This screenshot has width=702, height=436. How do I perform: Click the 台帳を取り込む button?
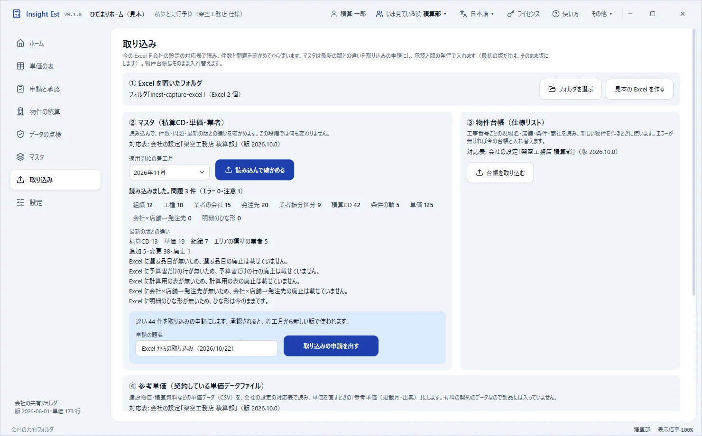(x=500, y=173)
